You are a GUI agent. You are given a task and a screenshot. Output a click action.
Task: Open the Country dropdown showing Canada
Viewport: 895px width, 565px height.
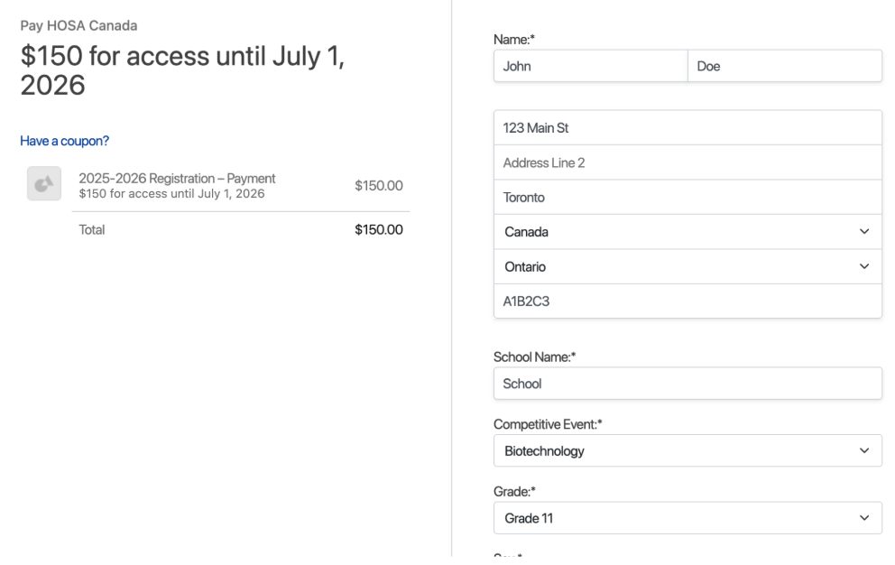click(687, 232)
